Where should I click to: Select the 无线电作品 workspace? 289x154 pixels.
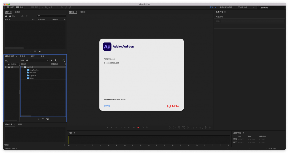pyautogui.click(x=242, y=7)
